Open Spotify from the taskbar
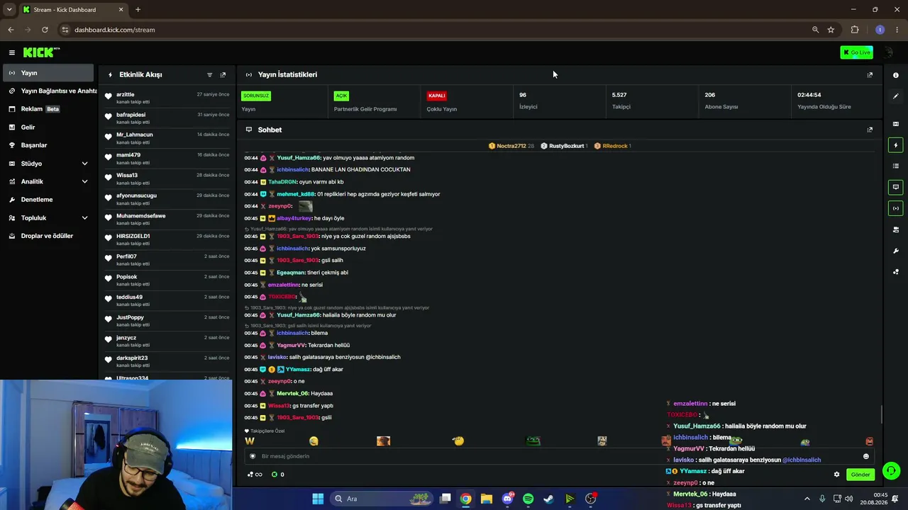908x510 pixels. pos(528,499)
